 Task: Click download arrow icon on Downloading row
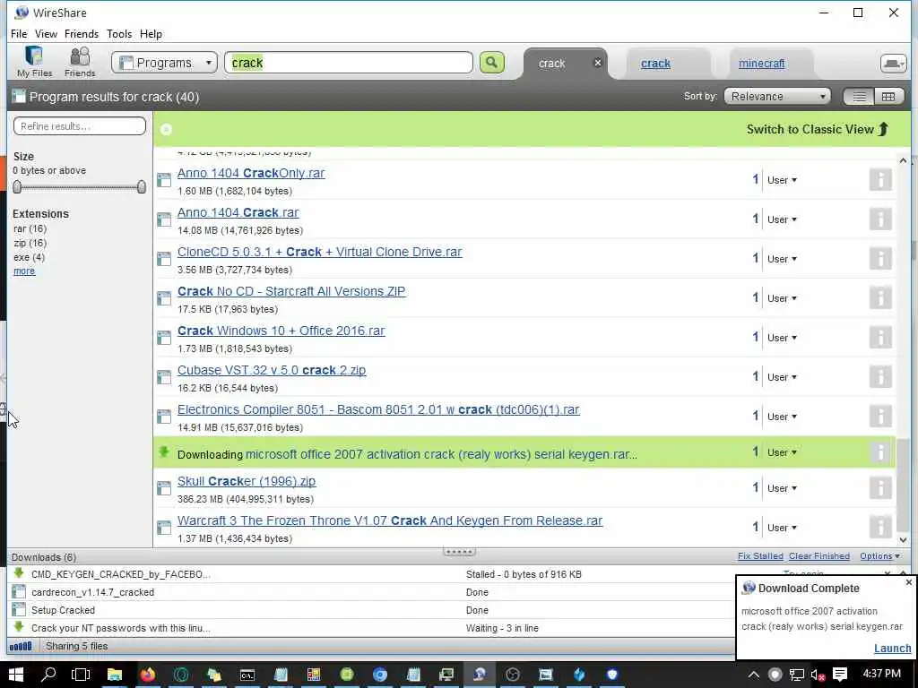click(164, 451)
